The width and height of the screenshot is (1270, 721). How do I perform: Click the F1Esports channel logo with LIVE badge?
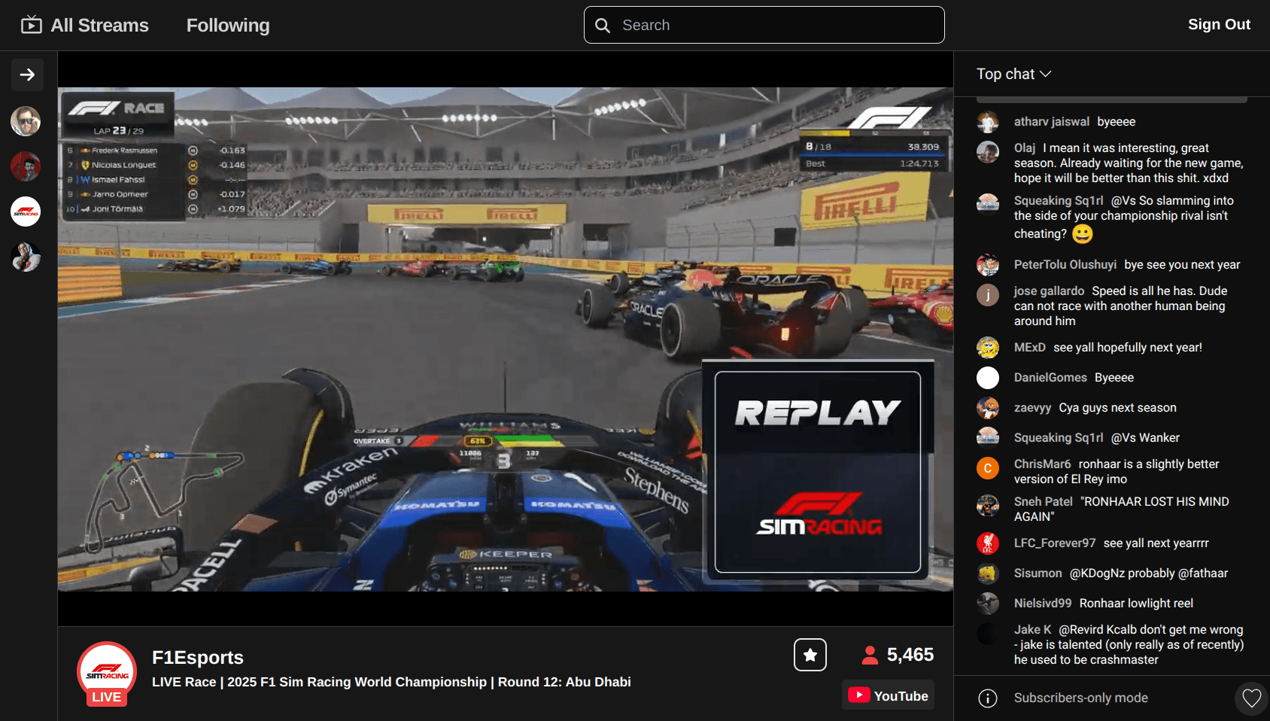tap(107, 674)
